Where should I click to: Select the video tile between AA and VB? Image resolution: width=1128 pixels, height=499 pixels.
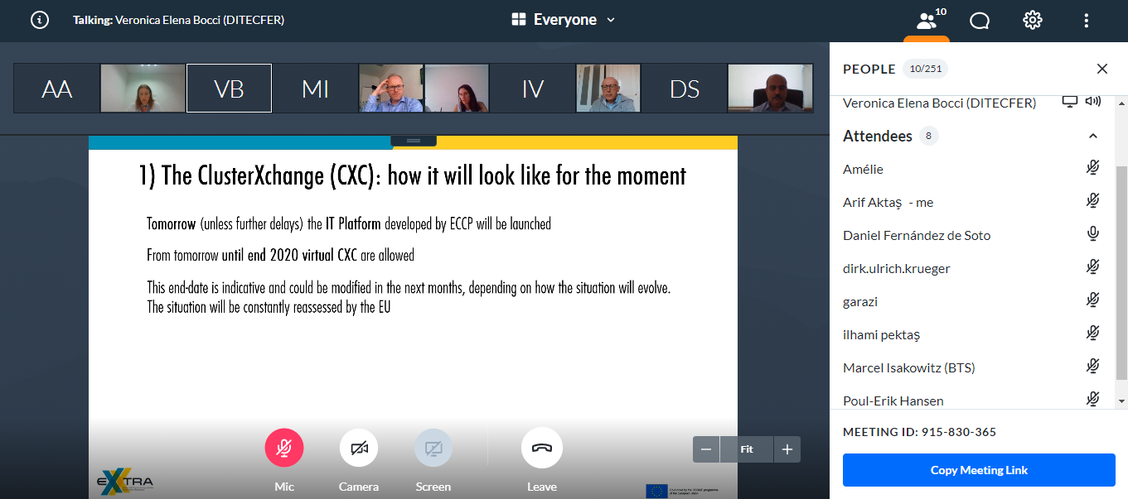point(143,89)
